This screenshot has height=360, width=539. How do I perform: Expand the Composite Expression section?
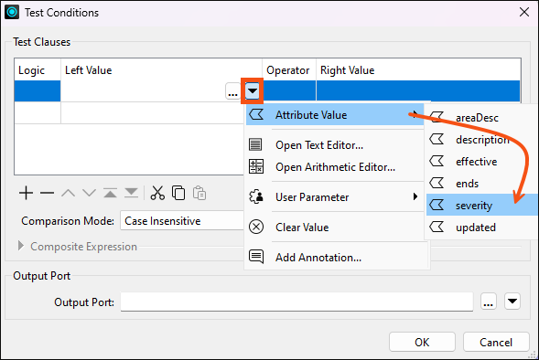(x=21, y=246)
